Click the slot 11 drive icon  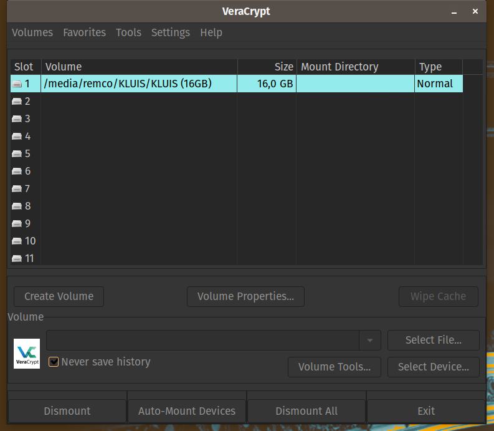[x=17, y=259]
